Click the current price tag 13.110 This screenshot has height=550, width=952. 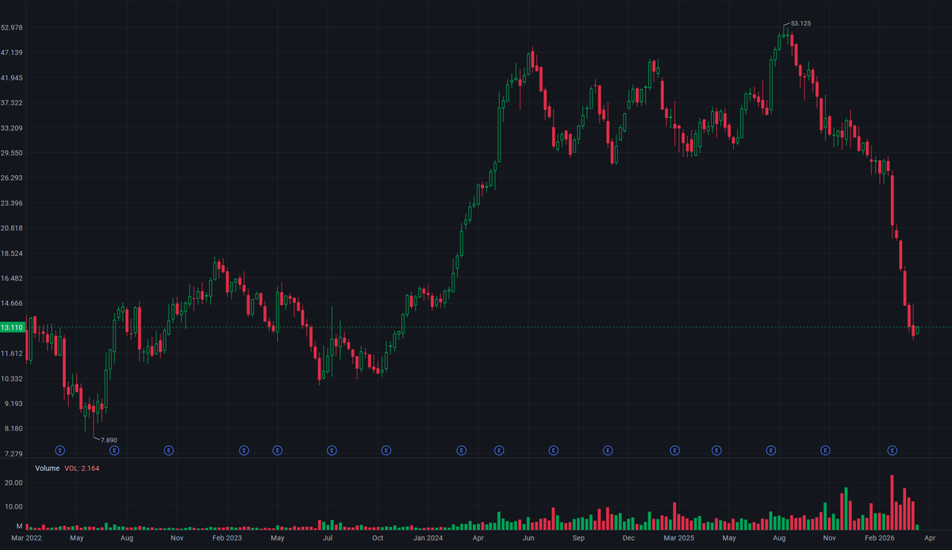[13, 327]
